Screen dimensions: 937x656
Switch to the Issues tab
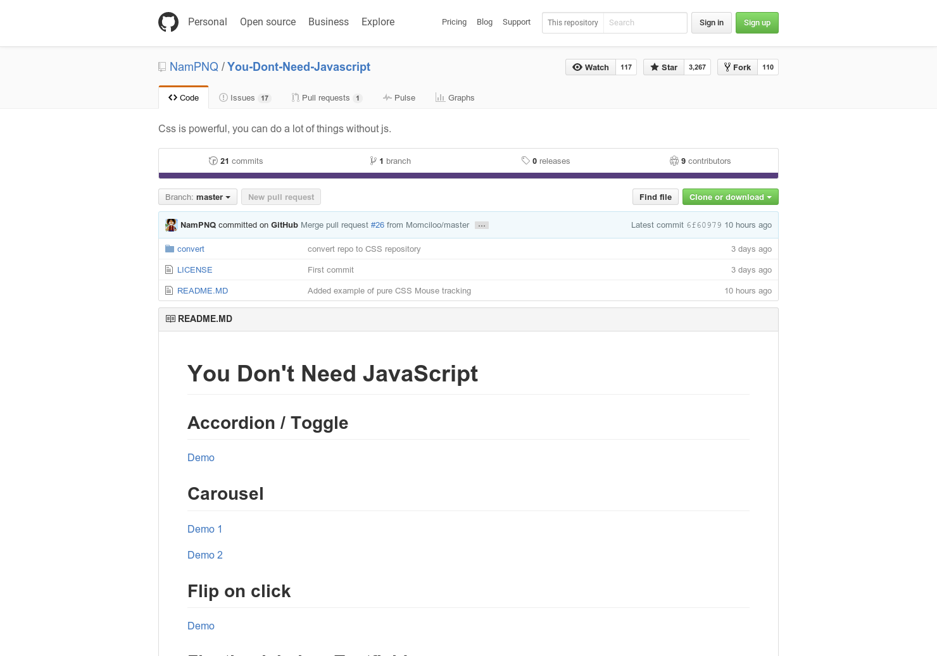tap(242, 97)
